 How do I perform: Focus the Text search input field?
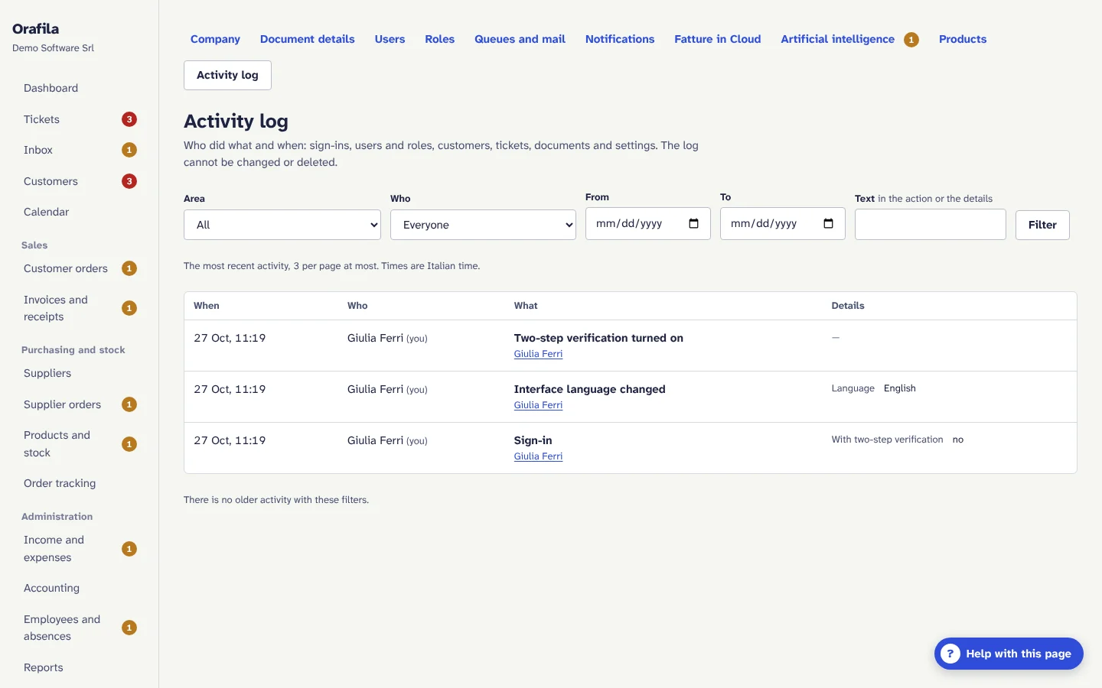(931, 225)
